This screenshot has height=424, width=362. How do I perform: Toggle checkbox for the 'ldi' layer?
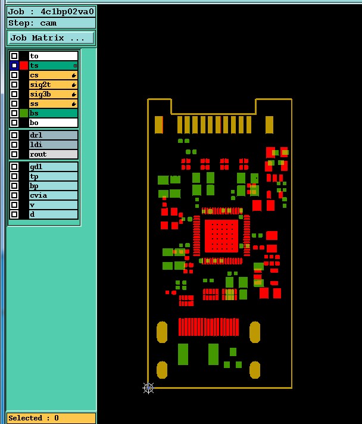(14, 145)
